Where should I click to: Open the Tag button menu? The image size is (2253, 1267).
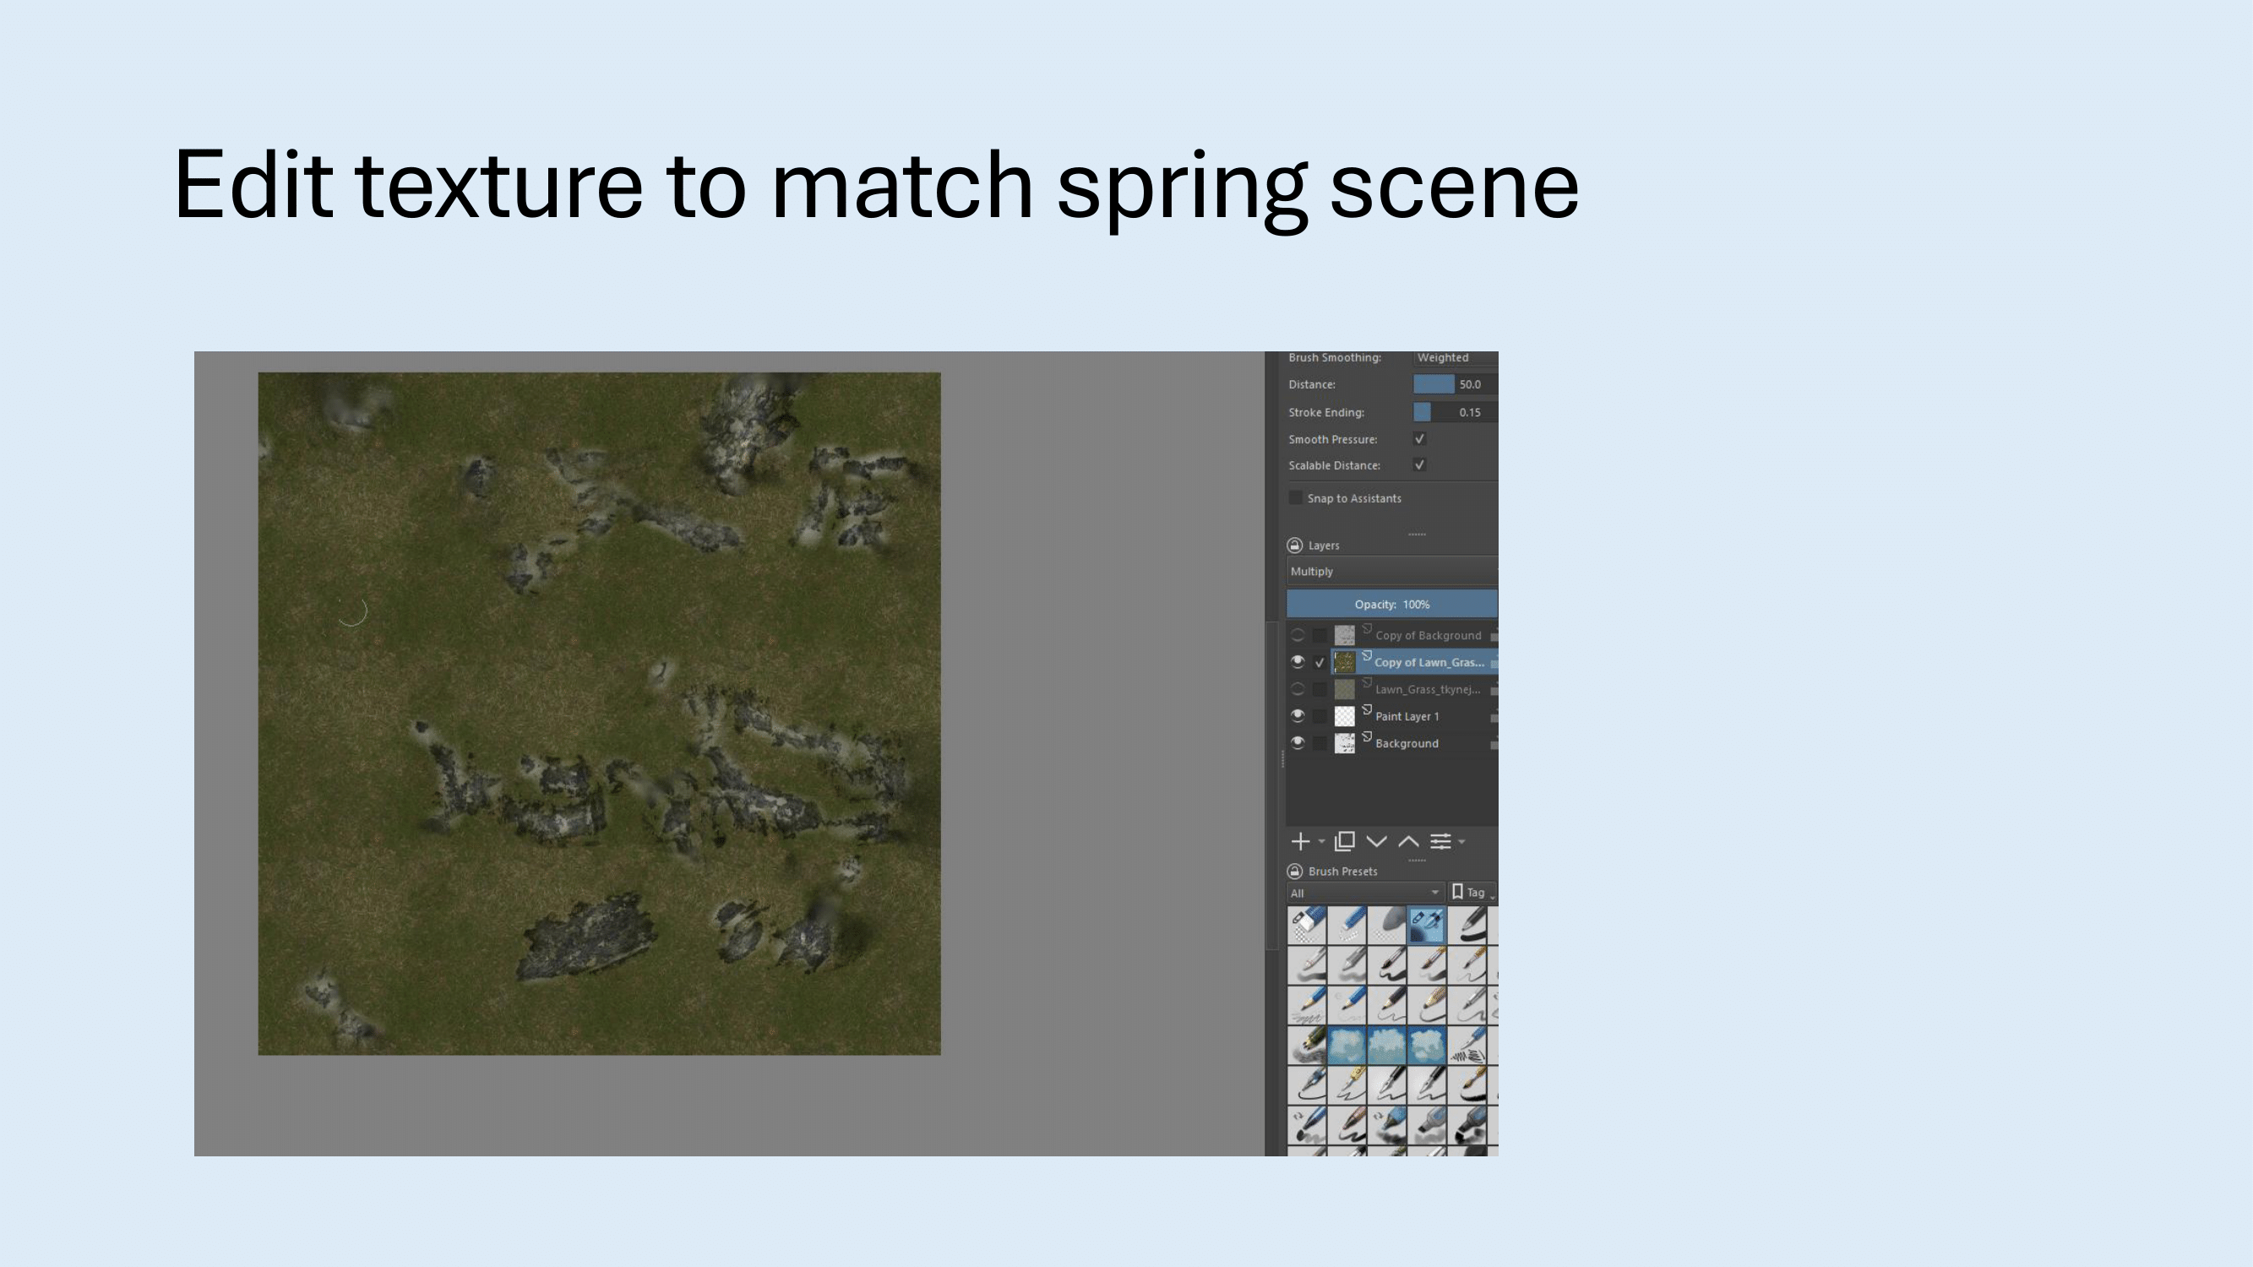coord(1472,893)
